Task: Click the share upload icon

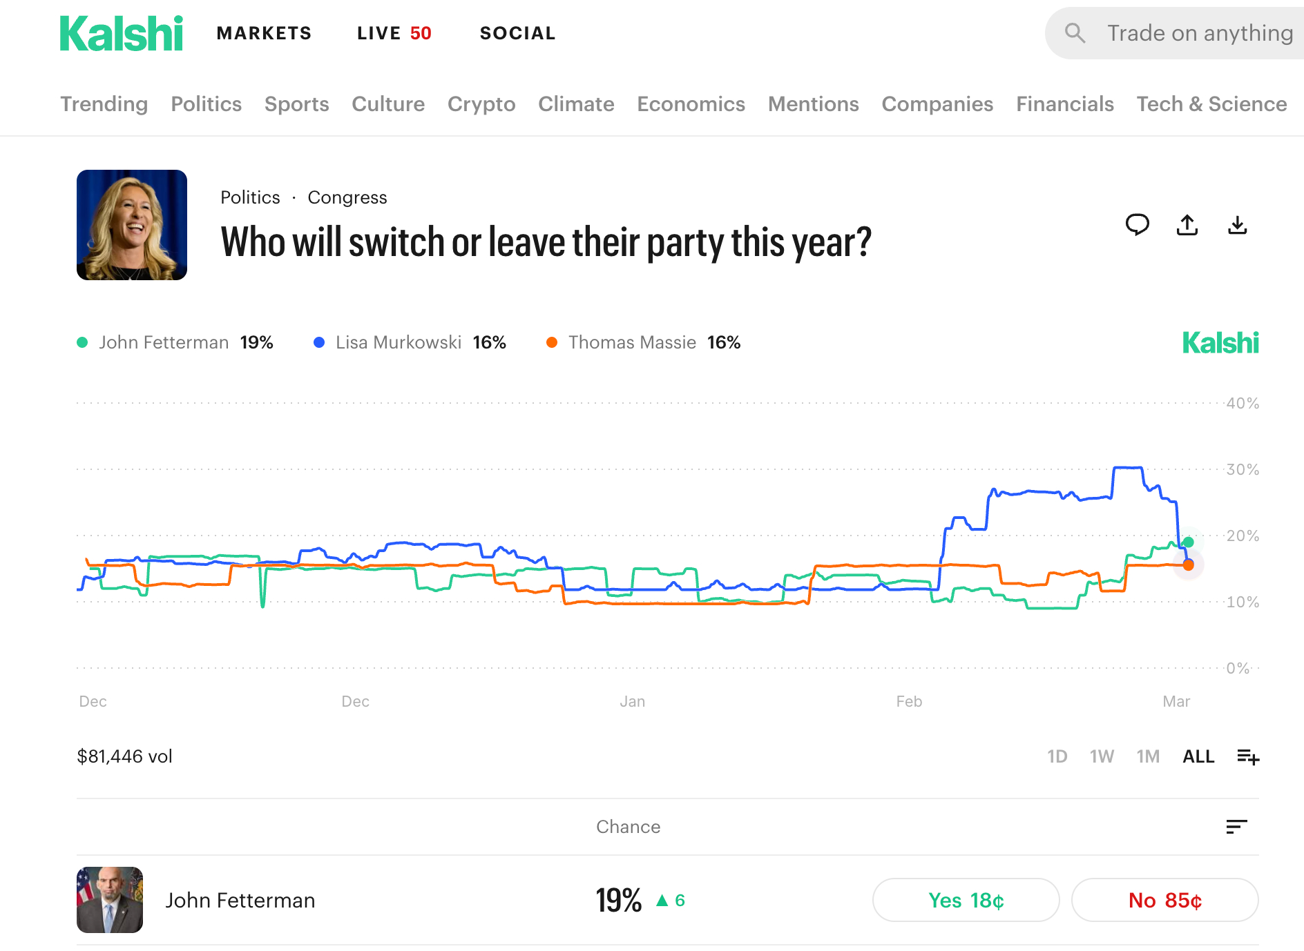Action: (1187, 225)
